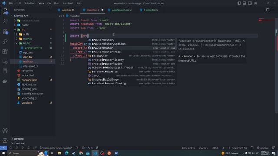
Task: Open the Docker view in activity bar
Action: tap(5, 81)
